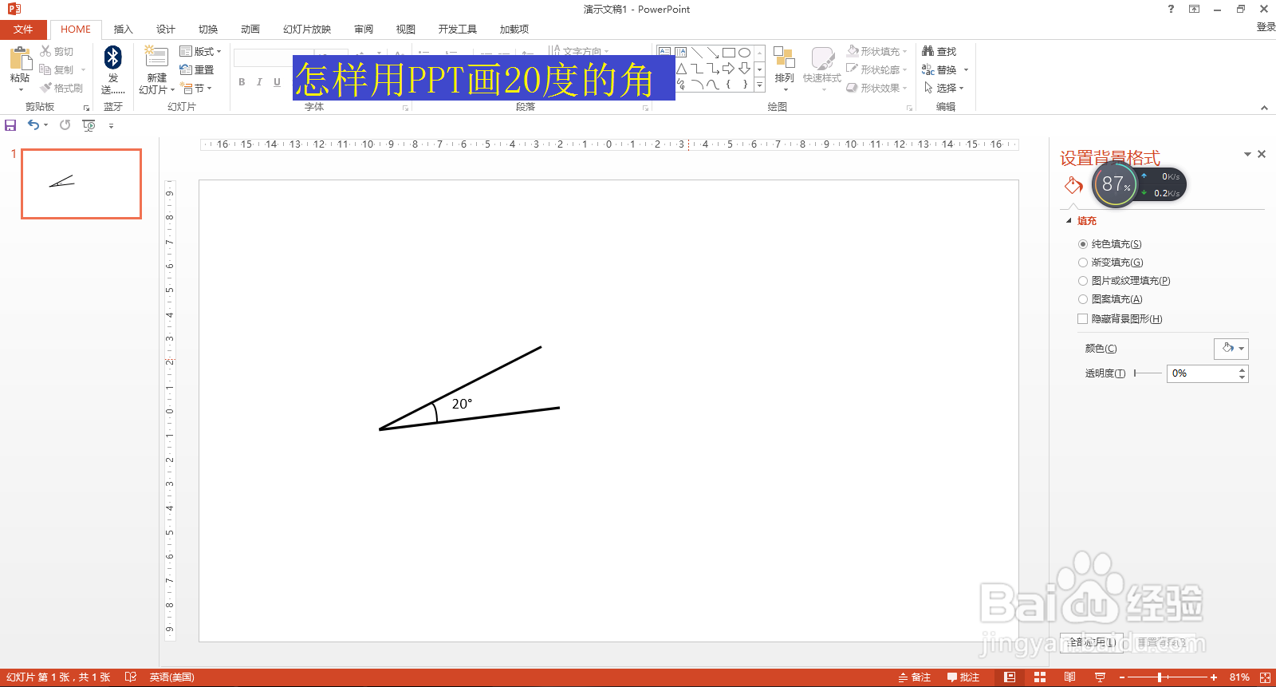Switch to Slide Sorter view in status bar
This screenshot has height=687, width=1276.
1040,677
